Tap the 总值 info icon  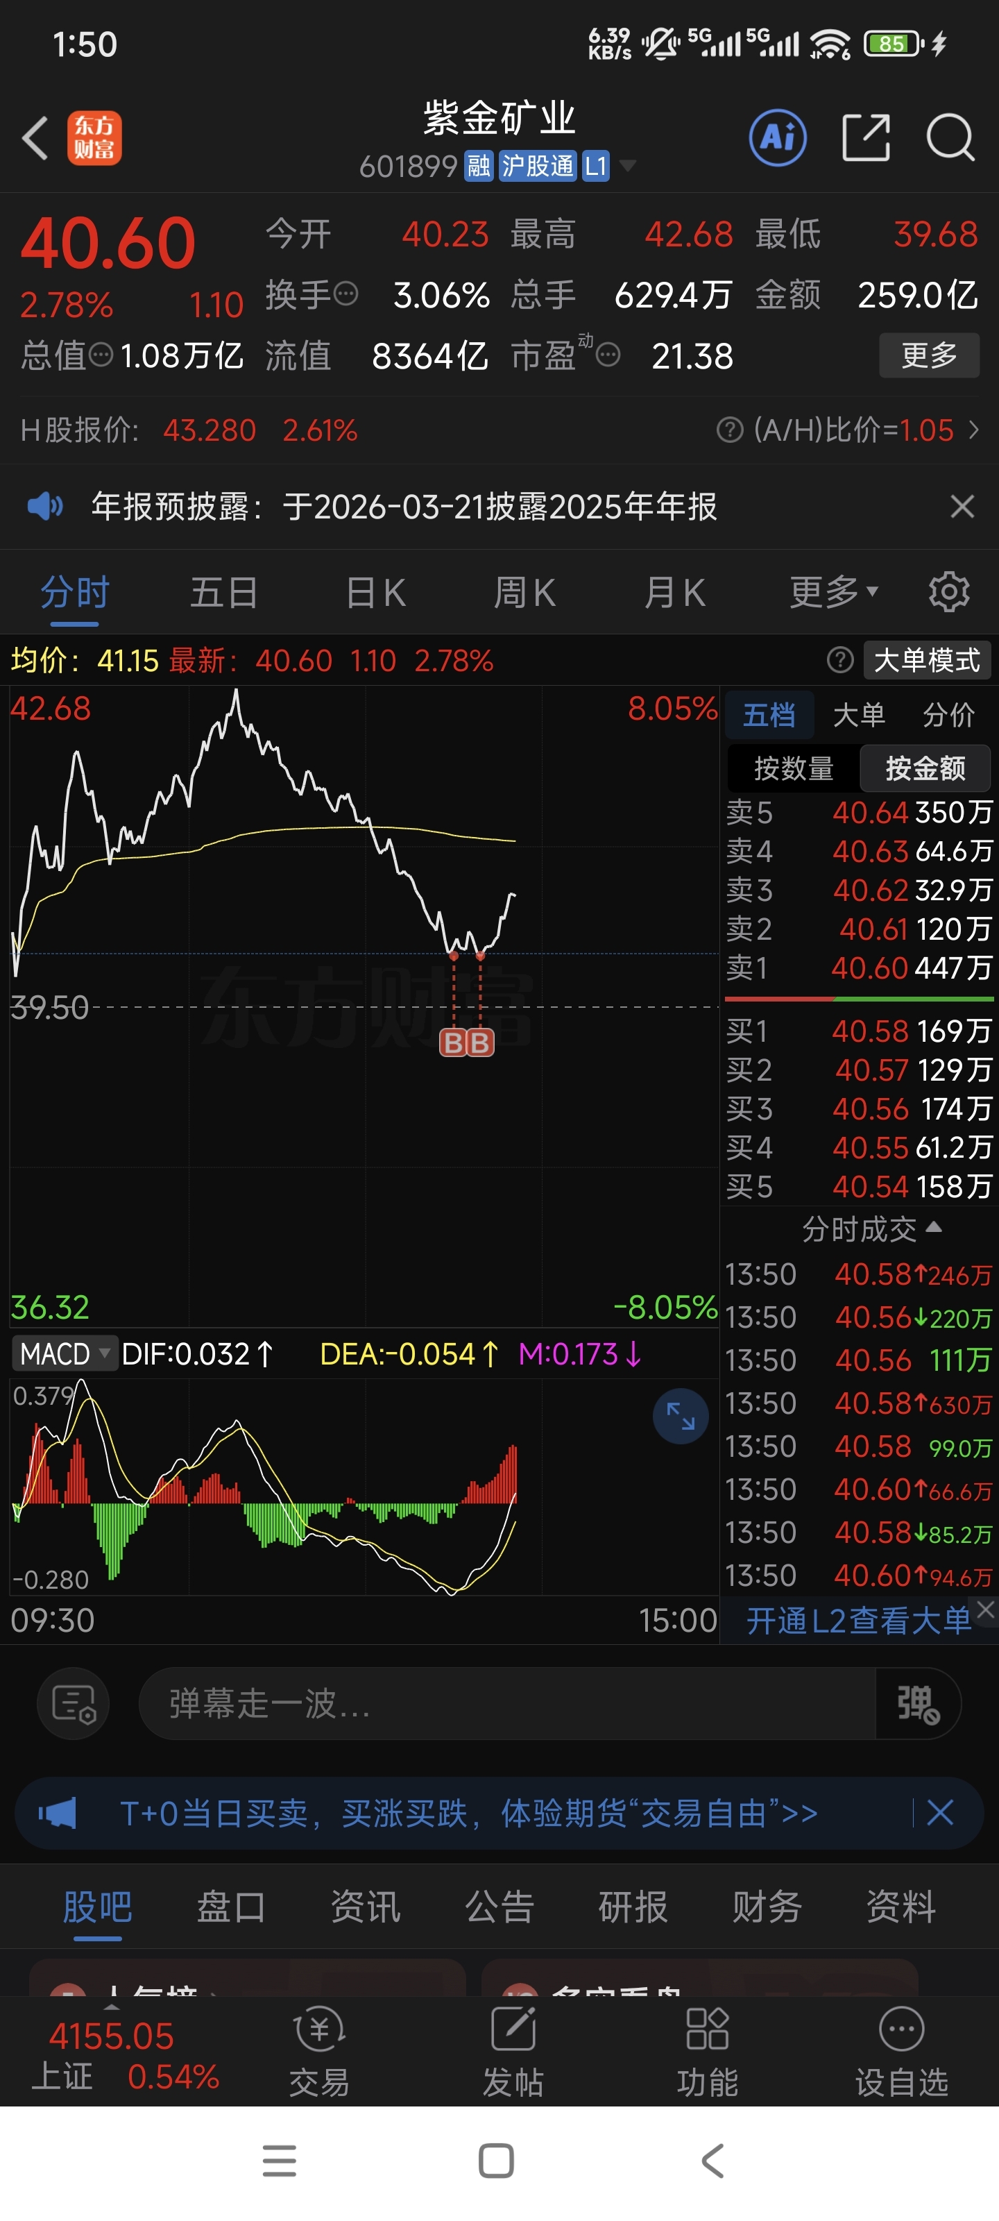pyautogui.click(x=101, y=355)
